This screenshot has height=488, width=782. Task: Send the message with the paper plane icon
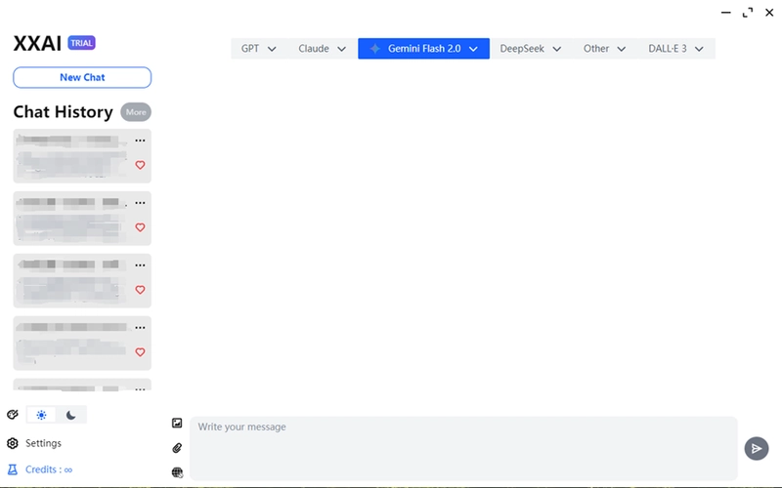(x=756, y=449)
